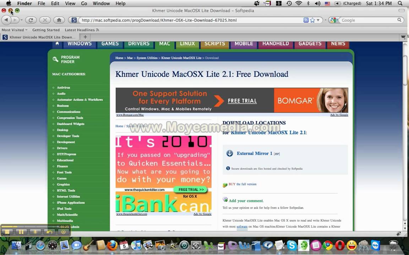This screenshot has width=409, height=255.
Task: Open the Softpedia home icon tab
Action: coord(57,44)
